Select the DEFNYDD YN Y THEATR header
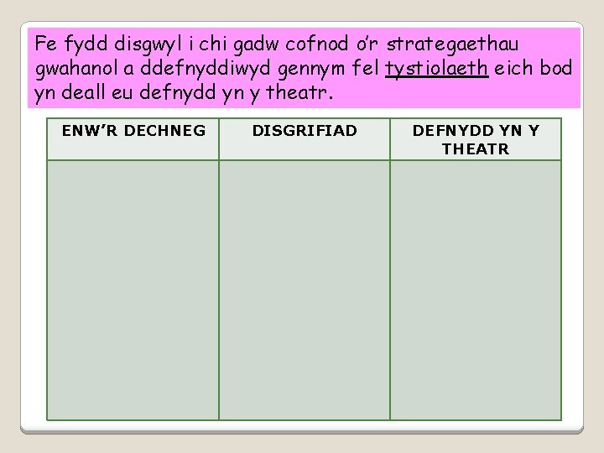 [x=476, y=139]
